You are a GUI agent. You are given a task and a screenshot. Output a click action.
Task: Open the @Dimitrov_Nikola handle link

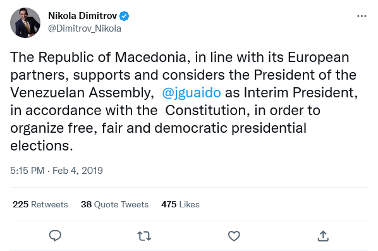point(85,28)
